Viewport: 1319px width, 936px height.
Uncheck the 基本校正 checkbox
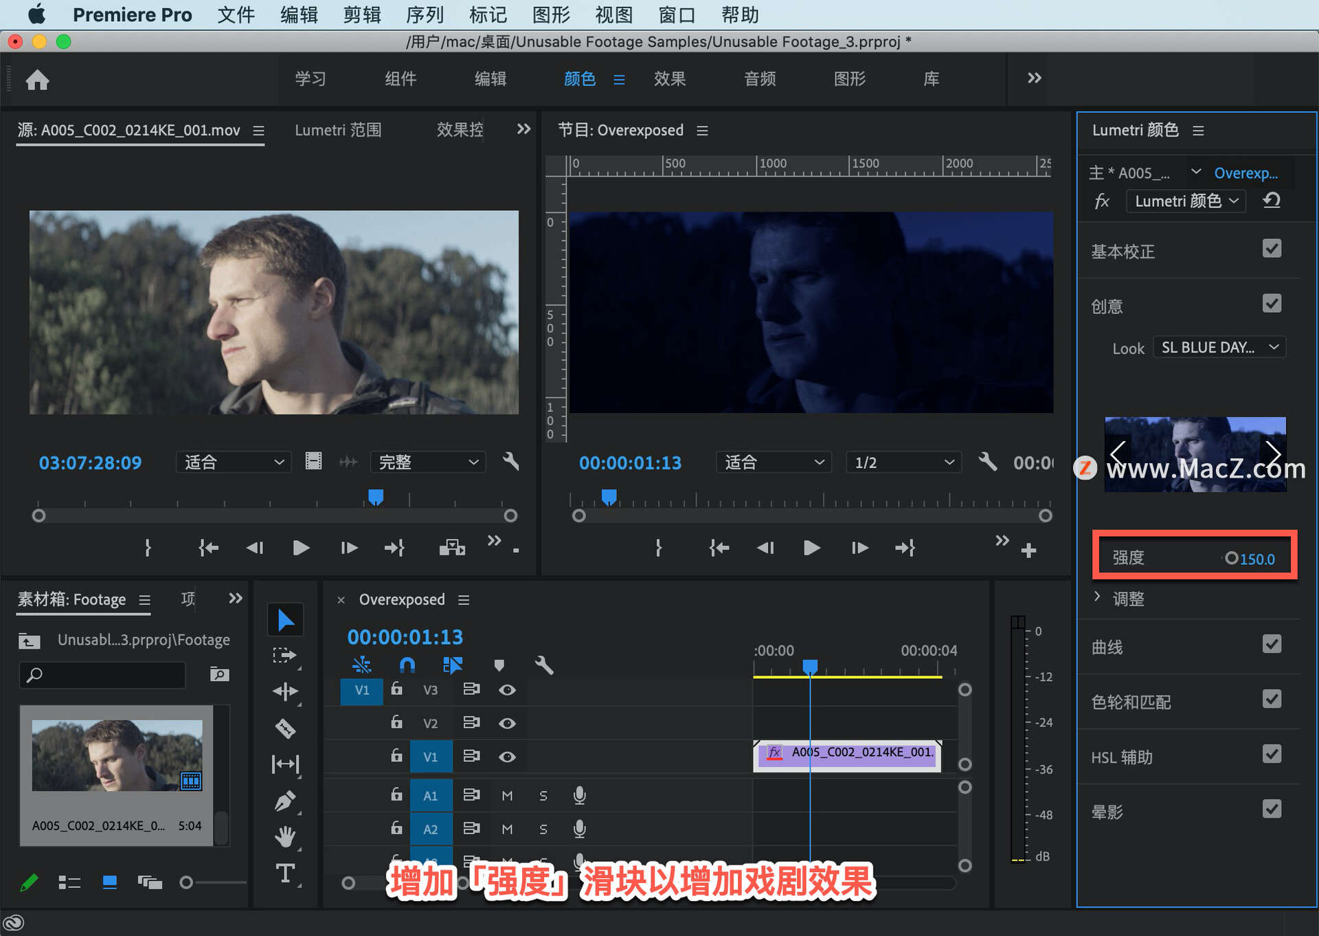[x=1271, y=249]
